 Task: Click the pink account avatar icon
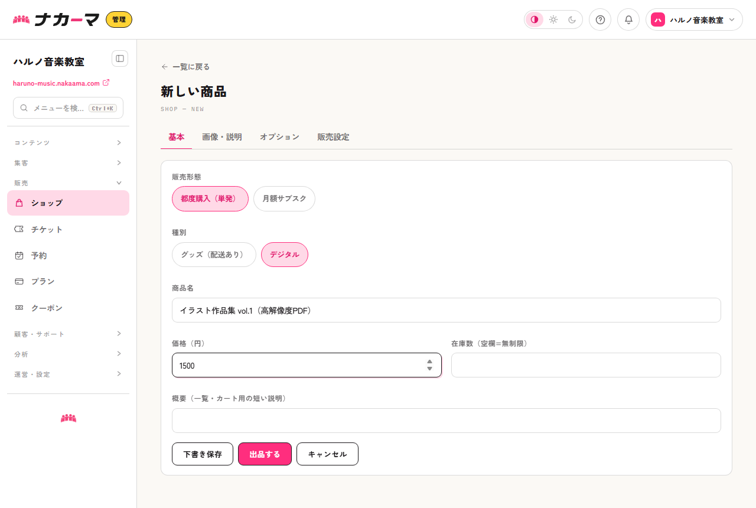tap(657, 19)
